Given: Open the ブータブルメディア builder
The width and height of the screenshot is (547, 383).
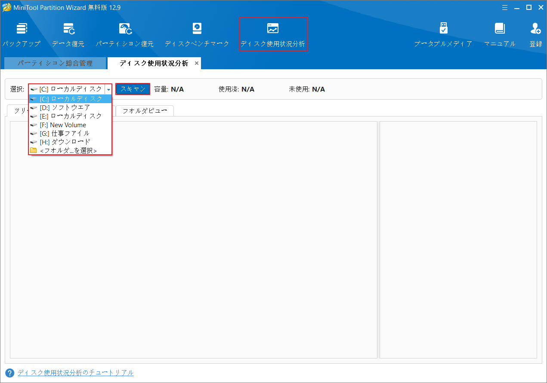Looking at the screenshot, I should coord(443,34).
